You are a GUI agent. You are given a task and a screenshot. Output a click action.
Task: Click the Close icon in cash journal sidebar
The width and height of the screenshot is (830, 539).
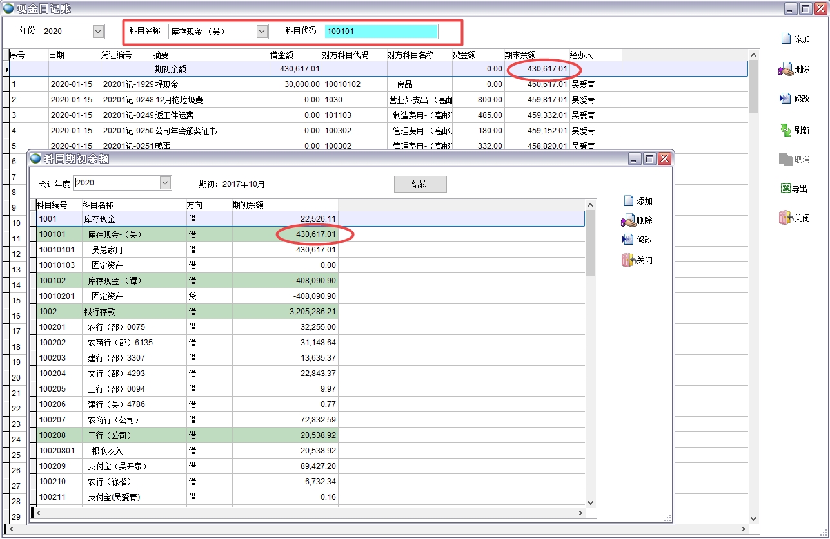[786, 218]
